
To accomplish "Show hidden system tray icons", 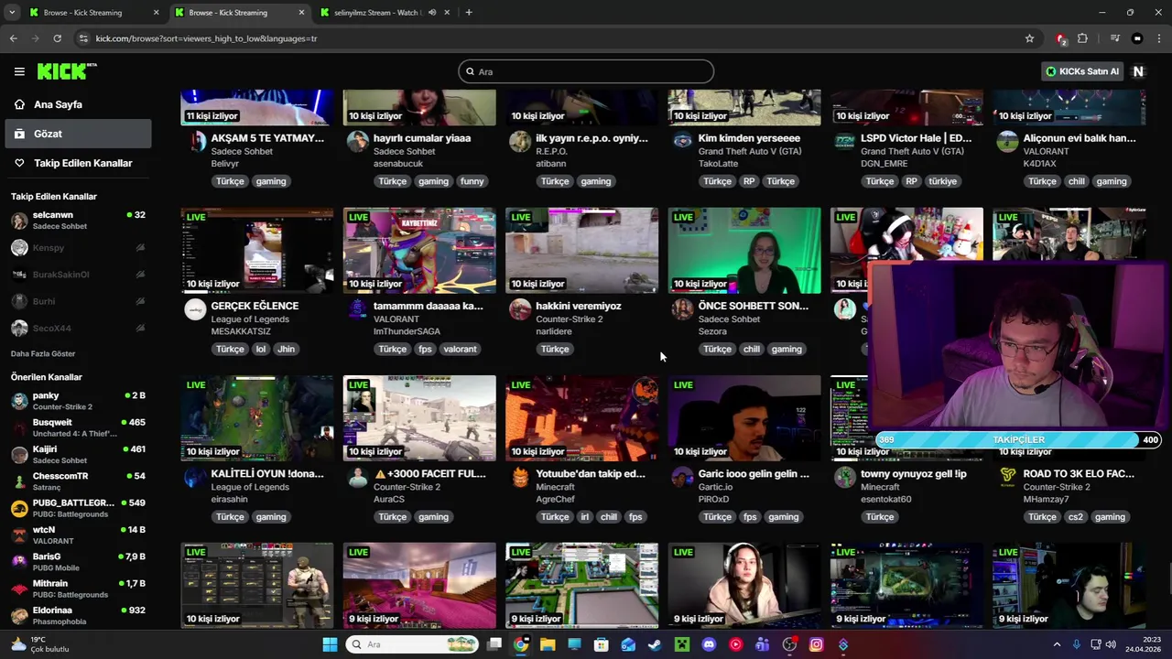I will [x=1057, y=644].
